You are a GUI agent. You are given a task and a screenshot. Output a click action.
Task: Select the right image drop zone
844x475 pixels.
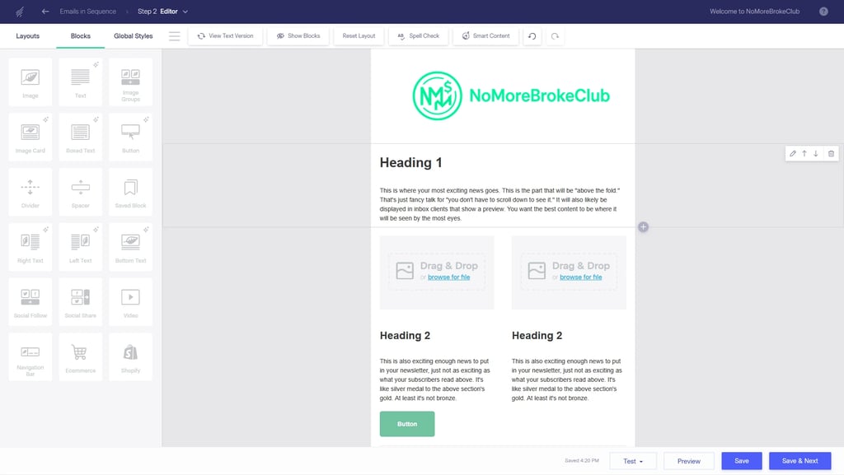pyautogui.click(x=569, y=272)
